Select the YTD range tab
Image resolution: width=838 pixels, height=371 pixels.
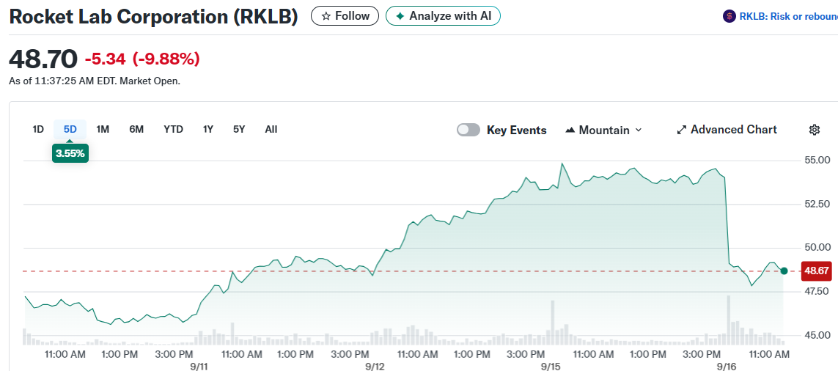click(x=173, y=129)
